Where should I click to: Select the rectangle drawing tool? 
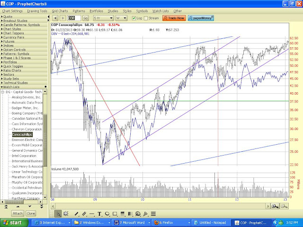coord(115,214)
